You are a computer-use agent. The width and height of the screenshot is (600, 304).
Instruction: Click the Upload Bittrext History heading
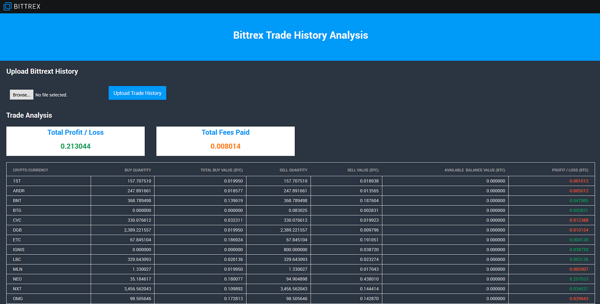(42, 71)
